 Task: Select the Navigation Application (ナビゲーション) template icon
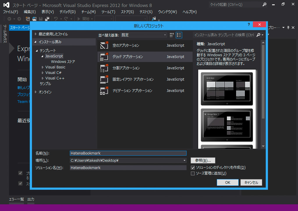coord(104,91)
